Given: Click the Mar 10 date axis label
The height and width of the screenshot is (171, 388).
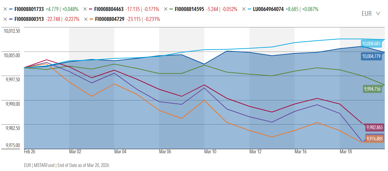Looking at the screenshot, I should 210,152.
